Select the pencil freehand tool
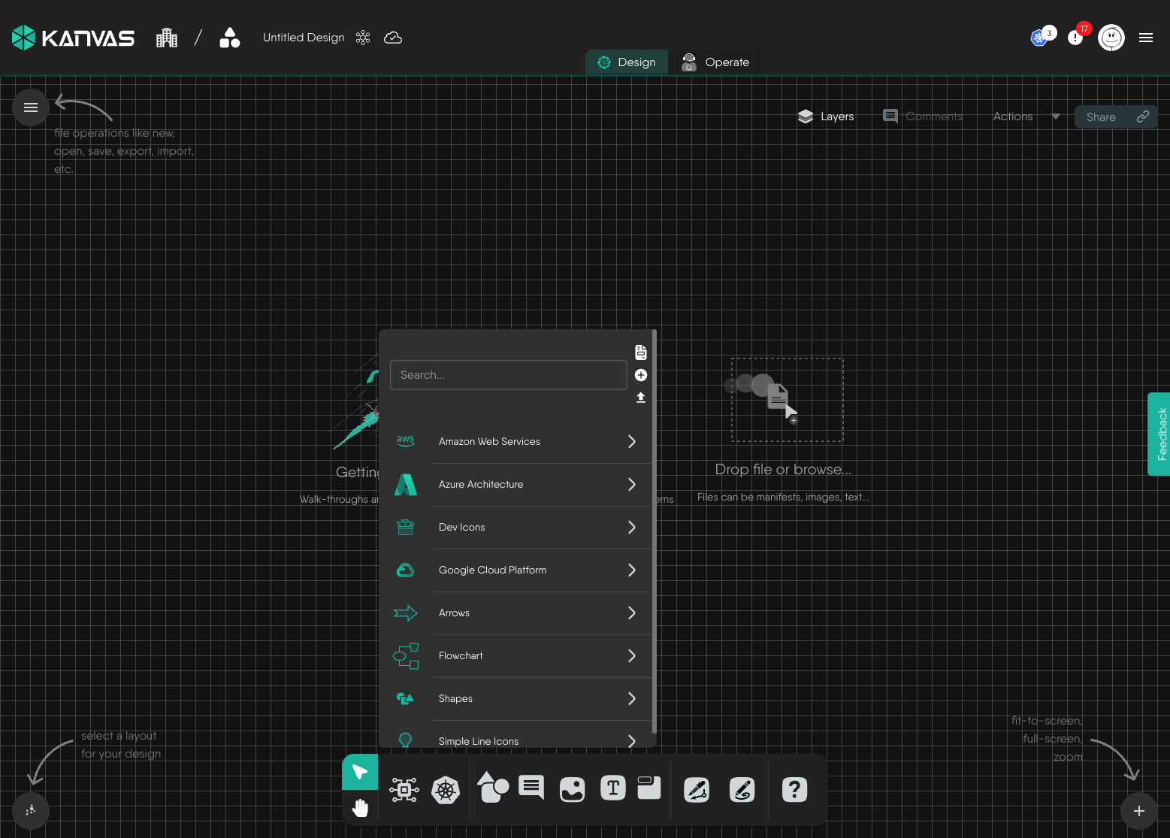The image size is (1170, 838). [x=742, y=790]
